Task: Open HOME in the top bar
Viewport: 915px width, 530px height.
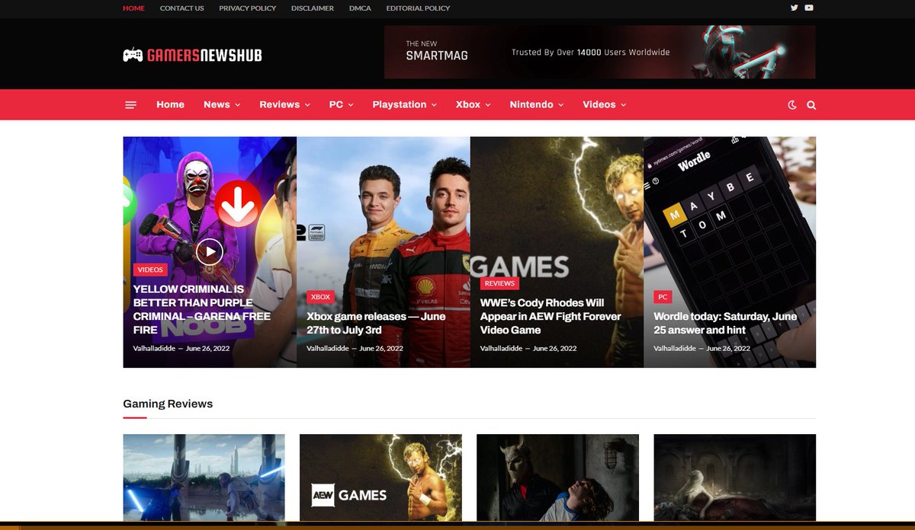Action: [133, 8]
